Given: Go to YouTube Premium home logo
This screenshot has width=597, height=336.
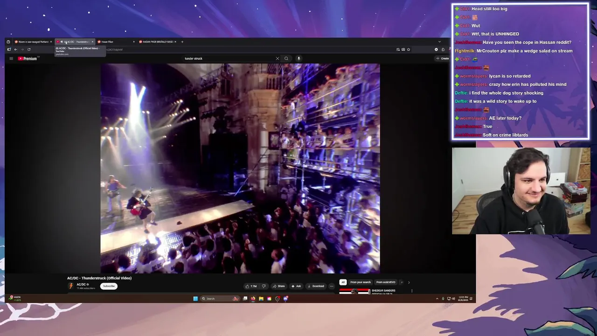Looking at the screenshot, I should (x=28, y=58).
